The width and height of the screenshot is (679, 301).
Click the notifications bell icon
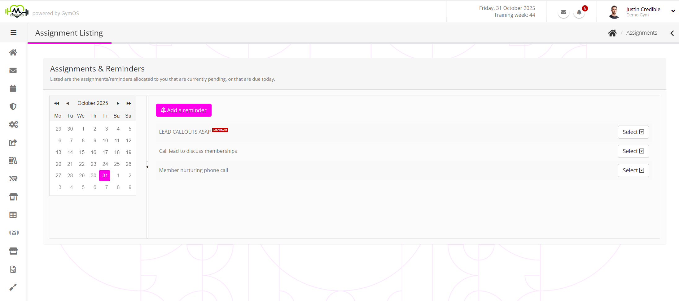pos(579,12)
